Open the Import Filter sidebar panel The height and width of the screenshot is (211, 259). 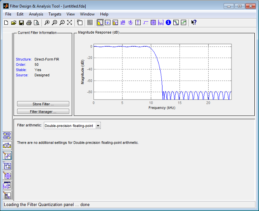tap(7, 186)
